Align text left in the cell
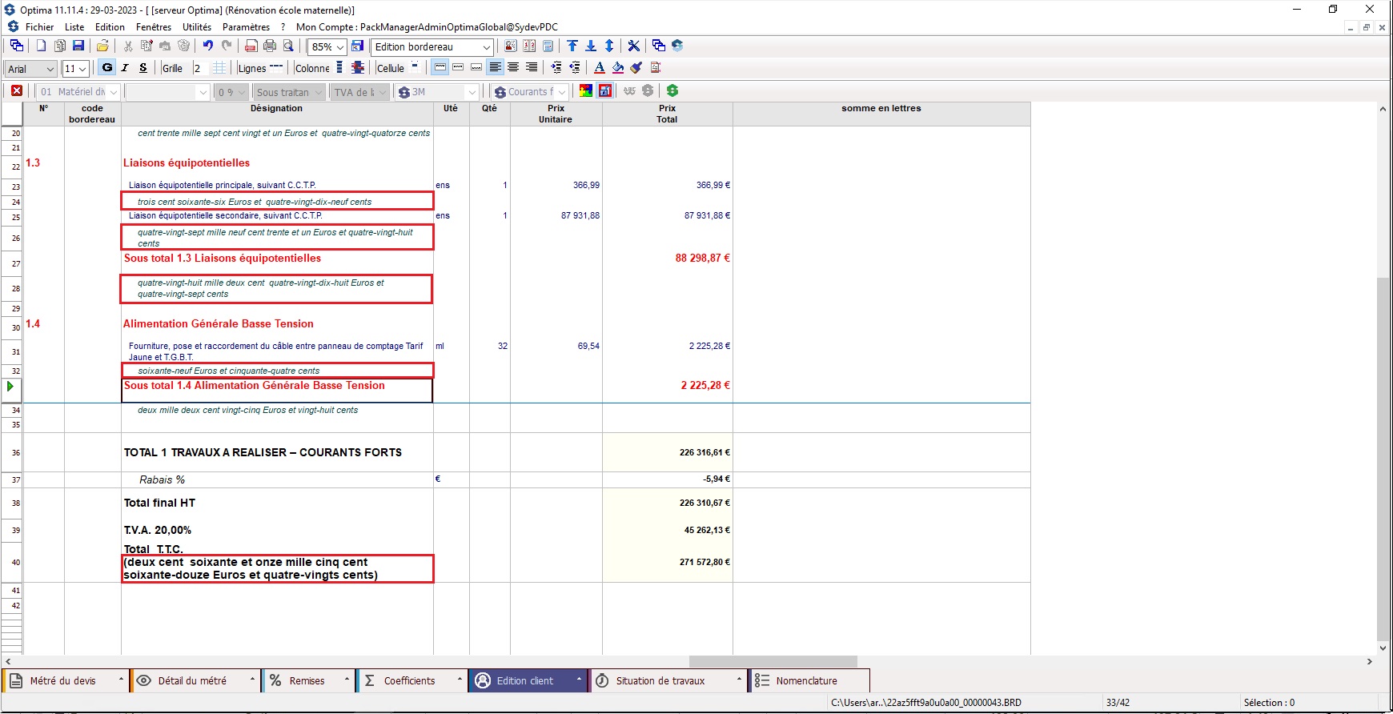Viewport: 1393px width, 714px height. coord(496,68)
